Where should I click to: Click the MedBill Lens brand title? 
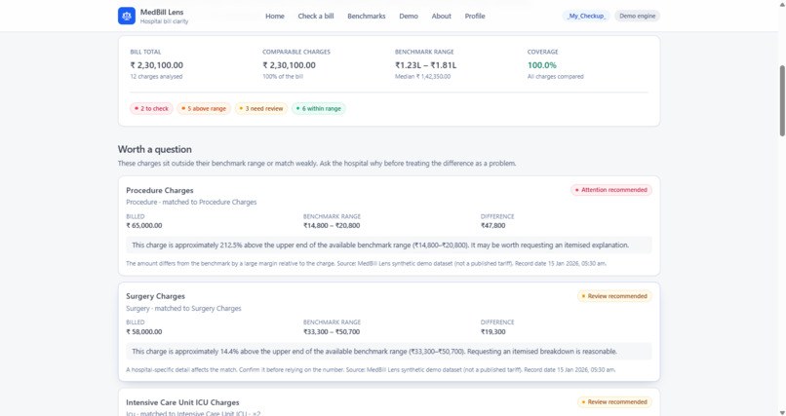click(162, 12)
